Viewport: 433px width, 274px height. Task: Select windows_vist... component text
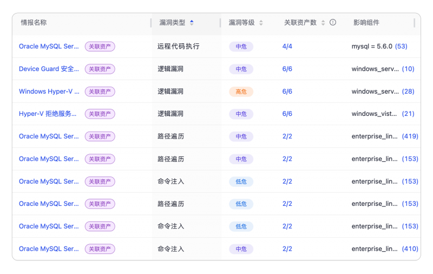click(374, 114)
